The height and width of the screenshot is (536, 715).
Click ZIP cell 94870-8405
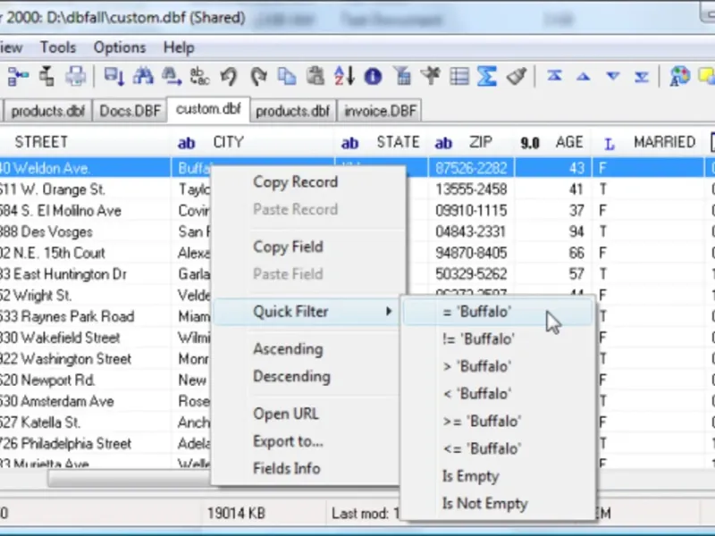pyautogui.click(x=472, y=253)
